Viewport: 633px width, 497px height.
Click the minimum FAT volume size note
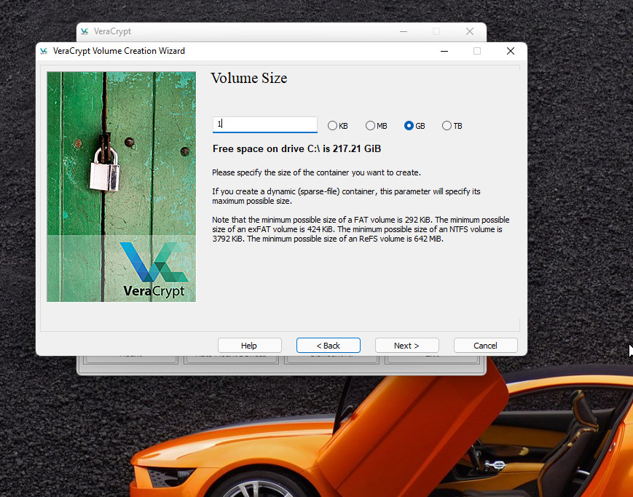click(361, 229)
